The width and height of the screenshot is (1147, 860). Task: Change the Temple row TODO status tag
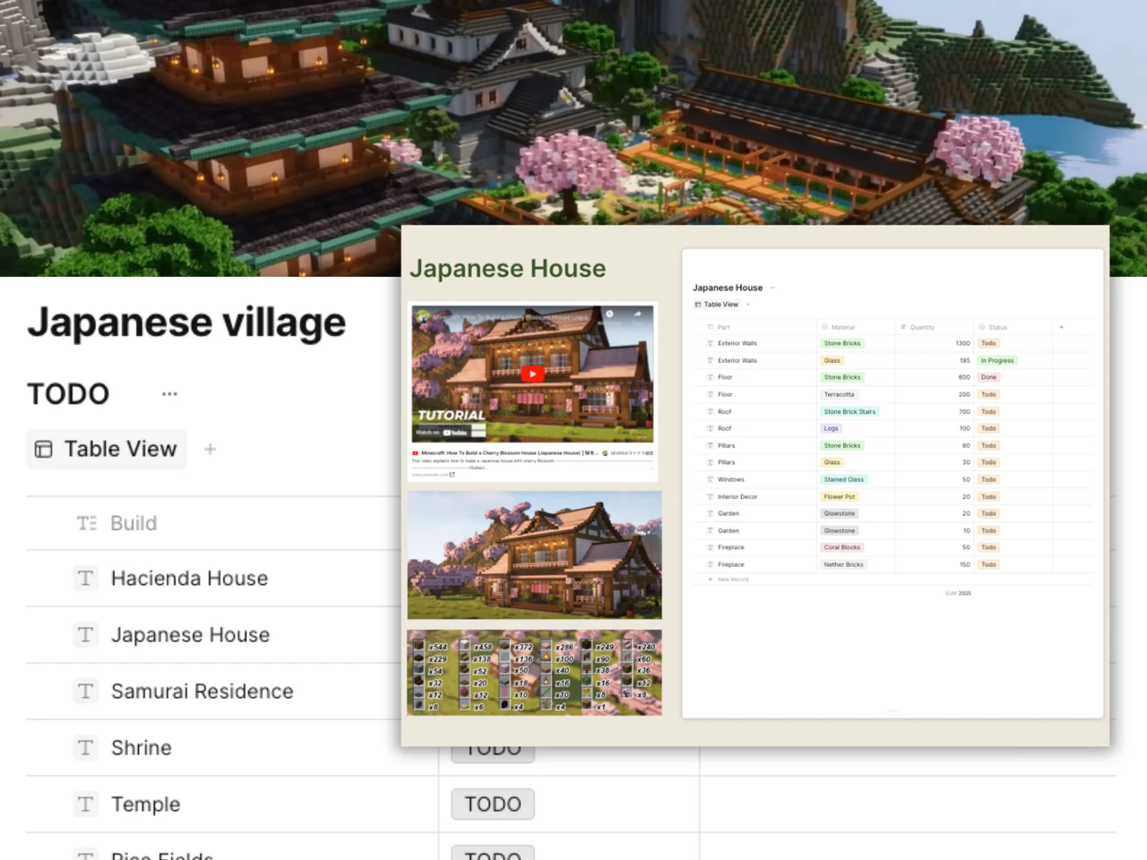click(493, 804)
